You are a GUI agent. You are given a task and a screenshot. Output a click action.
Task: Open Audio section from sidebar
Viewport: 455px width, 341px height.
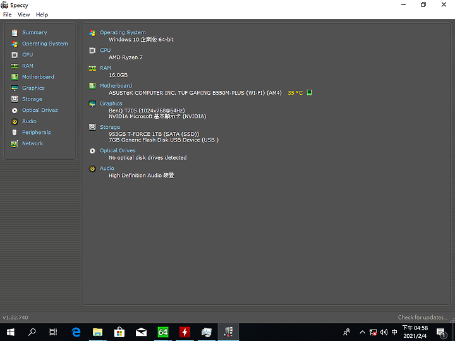[x=29, y=121]
